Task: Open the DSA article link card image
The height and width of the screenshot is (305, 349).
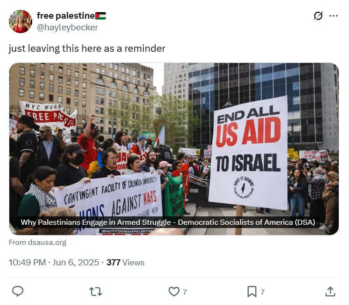Action: pos(174,149)
